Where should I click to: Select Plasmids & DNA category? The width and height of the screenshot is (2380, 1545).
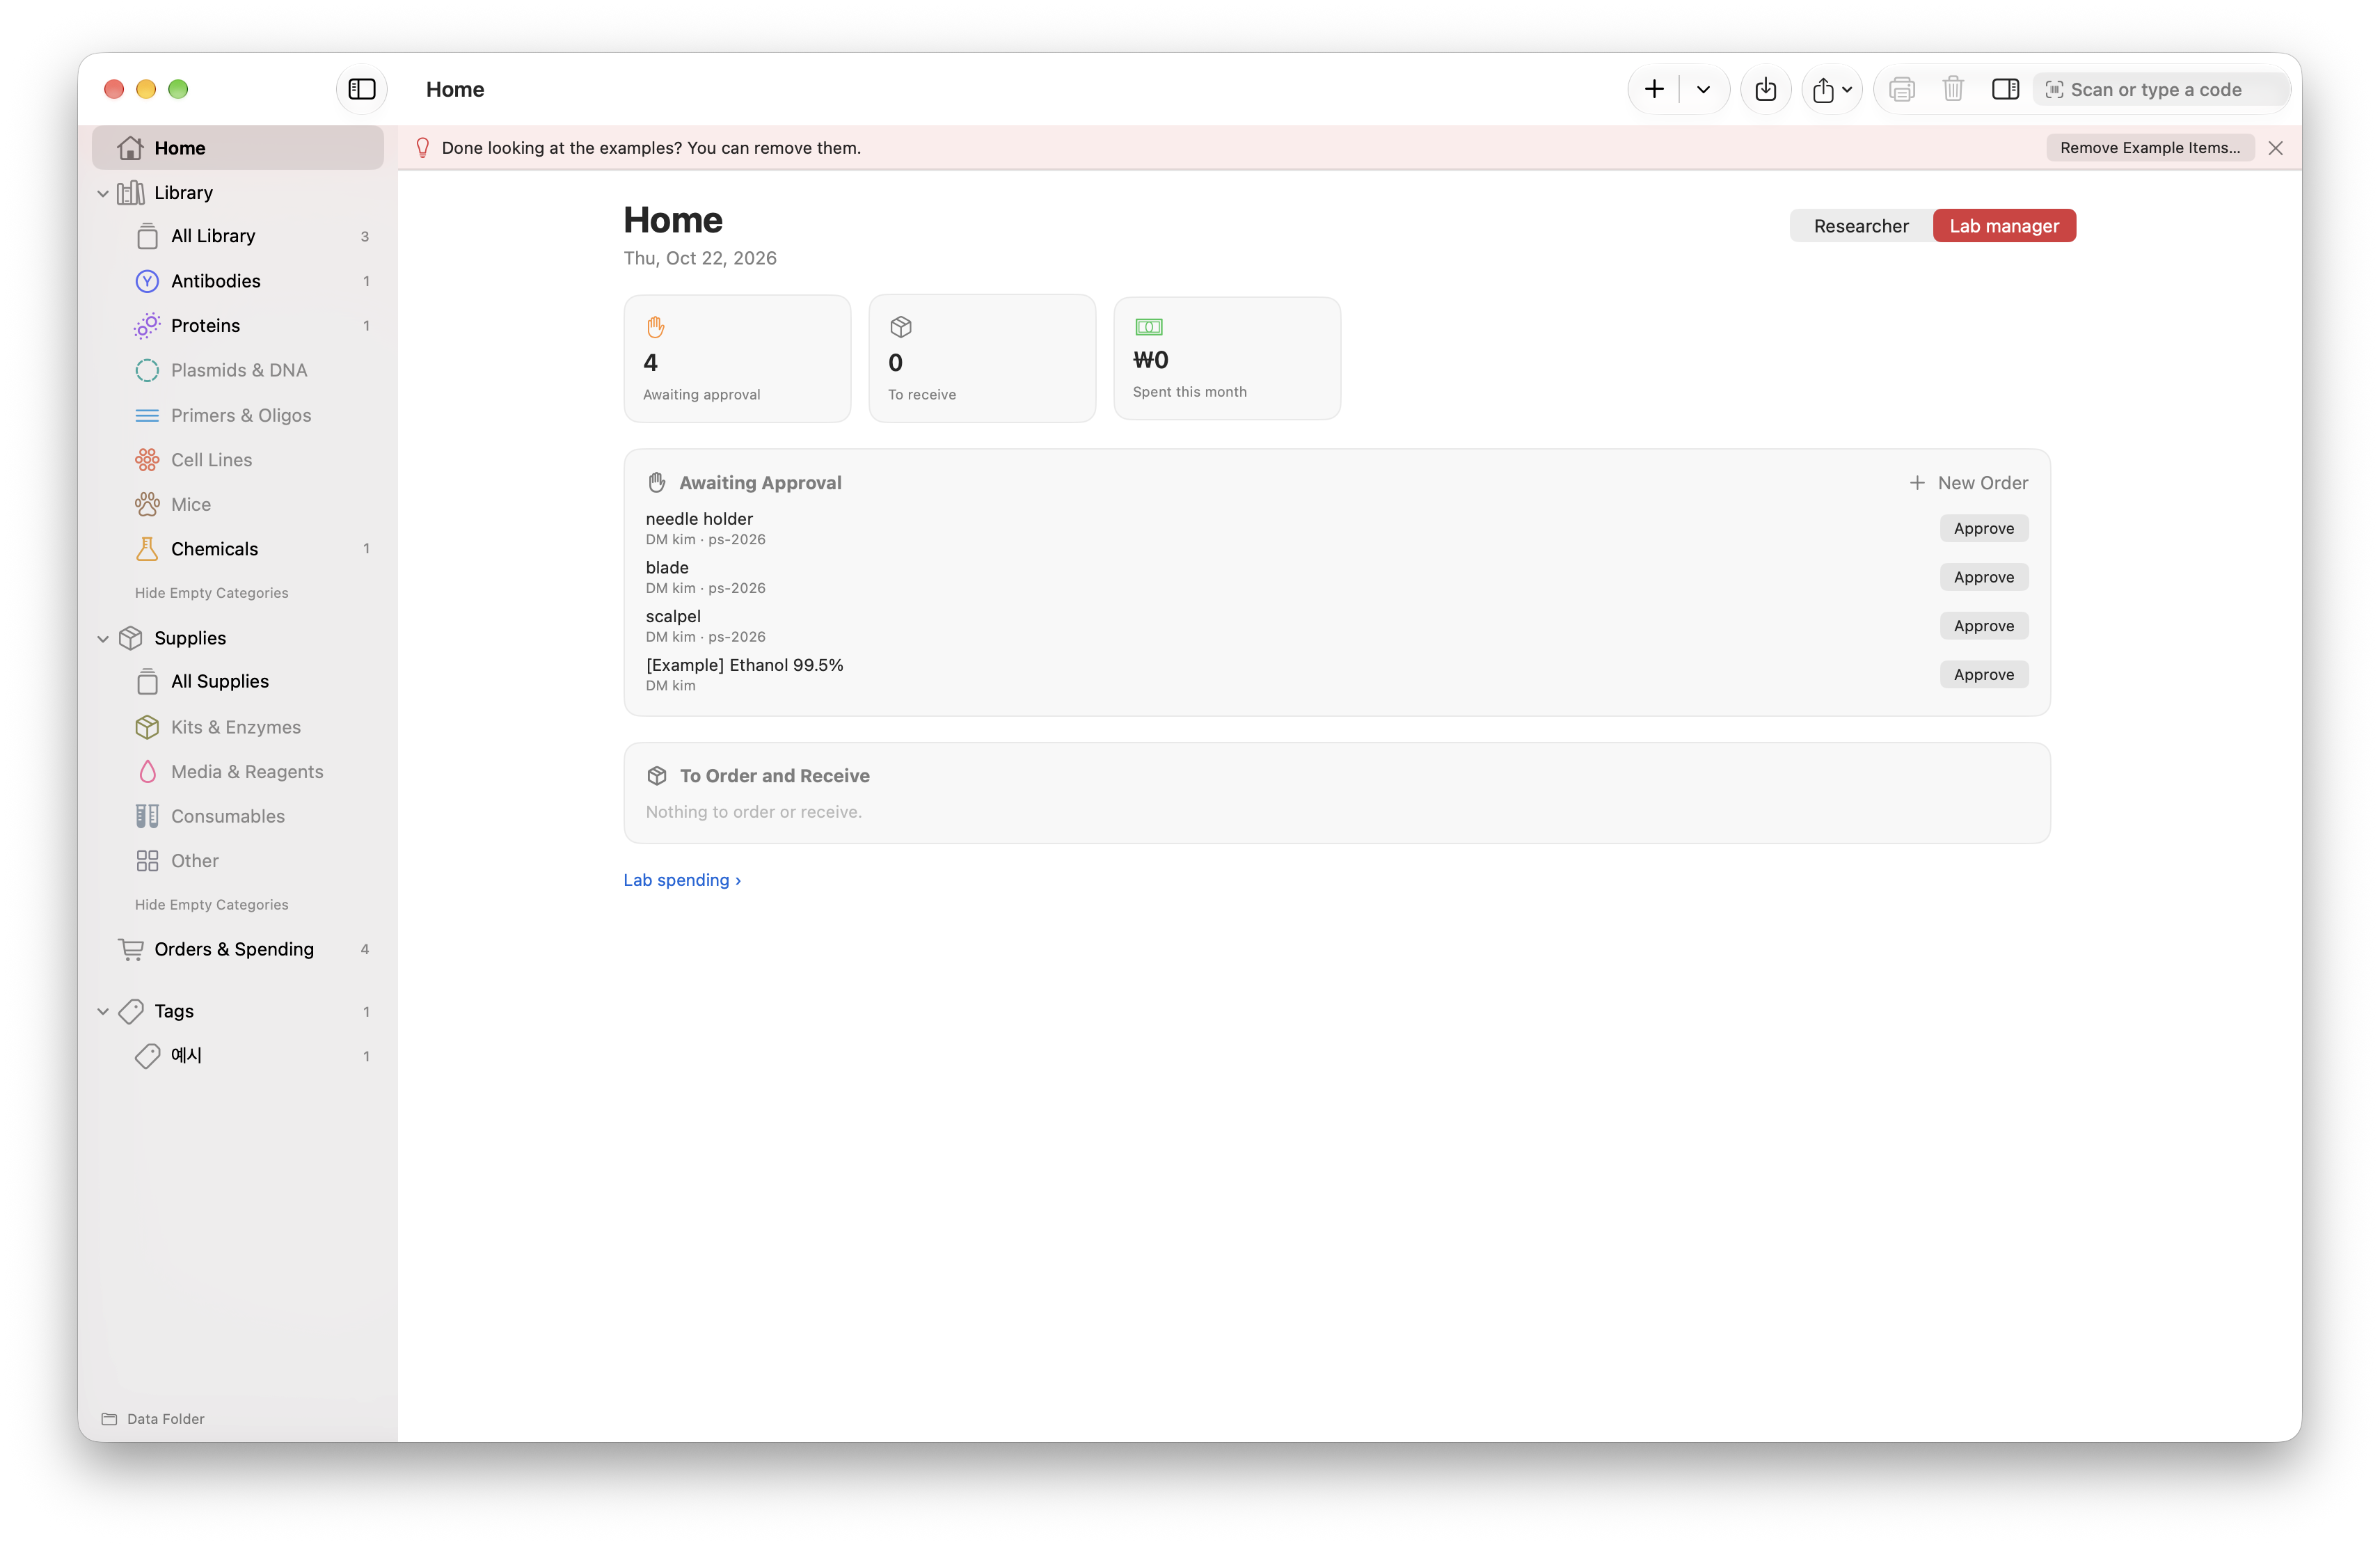click(238, 370)
